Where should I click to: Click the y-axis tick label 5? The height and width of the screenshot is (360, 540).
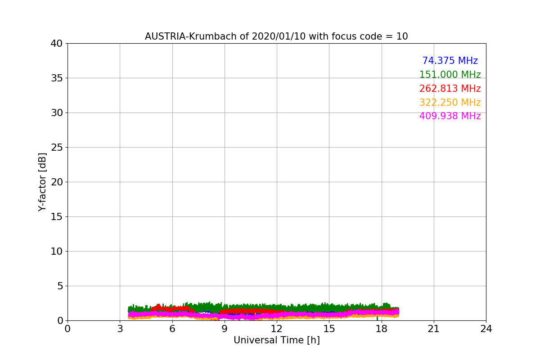click(x=60, y=286)
